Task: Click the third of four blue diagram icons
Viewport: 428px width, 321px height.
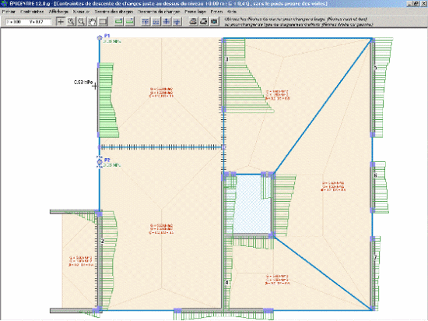Action: (x=167, y=21)
